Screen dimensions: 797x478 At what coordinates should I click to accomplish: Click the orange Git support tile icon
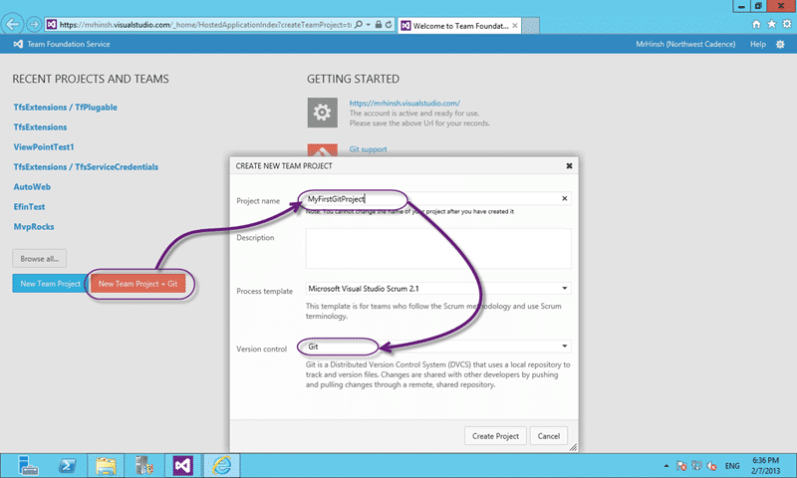322,150
